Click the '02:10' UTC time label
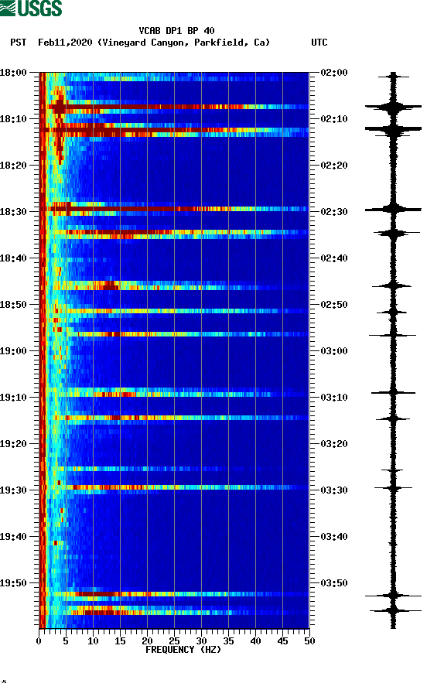Screen dimensions: 427x690 [x=334, y=119]
